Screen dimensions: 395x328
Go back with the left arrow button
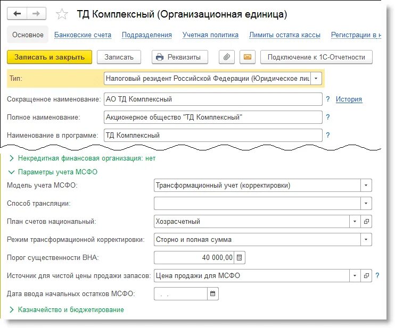coord(17,13)
